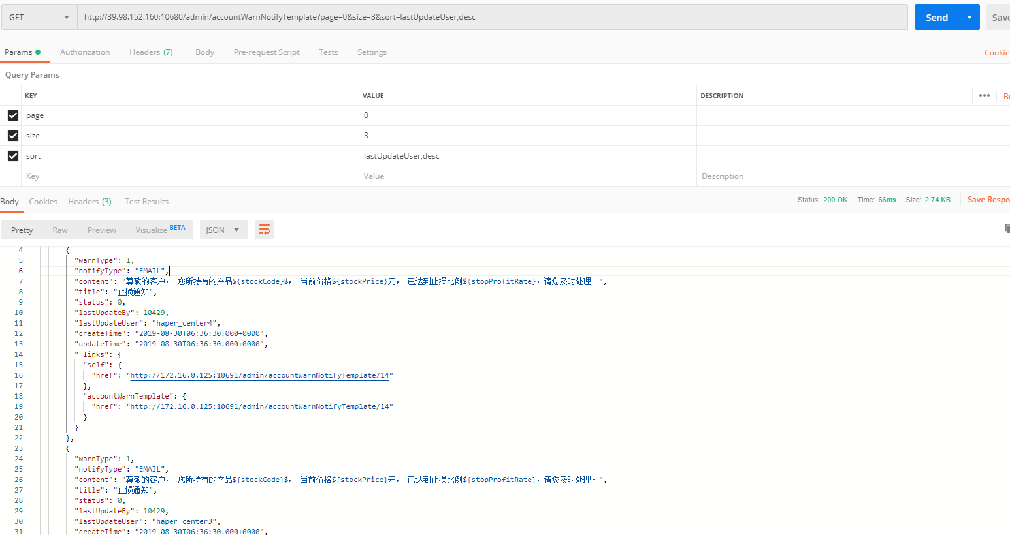Image resolution: width=1010 pixels, height=535 pixels.
Task: Select the Raw view
Action: click(x=60, y=230)
